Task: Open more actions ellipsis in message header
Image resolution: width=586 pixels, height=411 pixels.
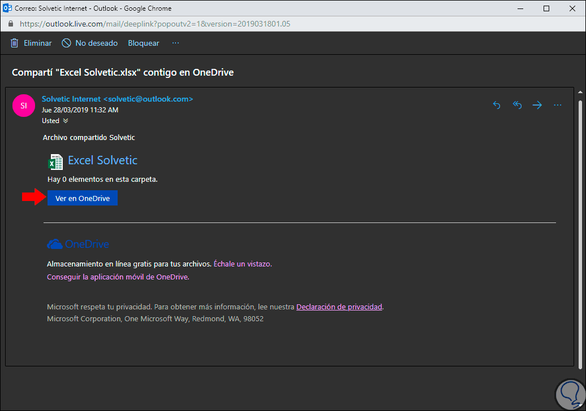Action: point(558,105)
